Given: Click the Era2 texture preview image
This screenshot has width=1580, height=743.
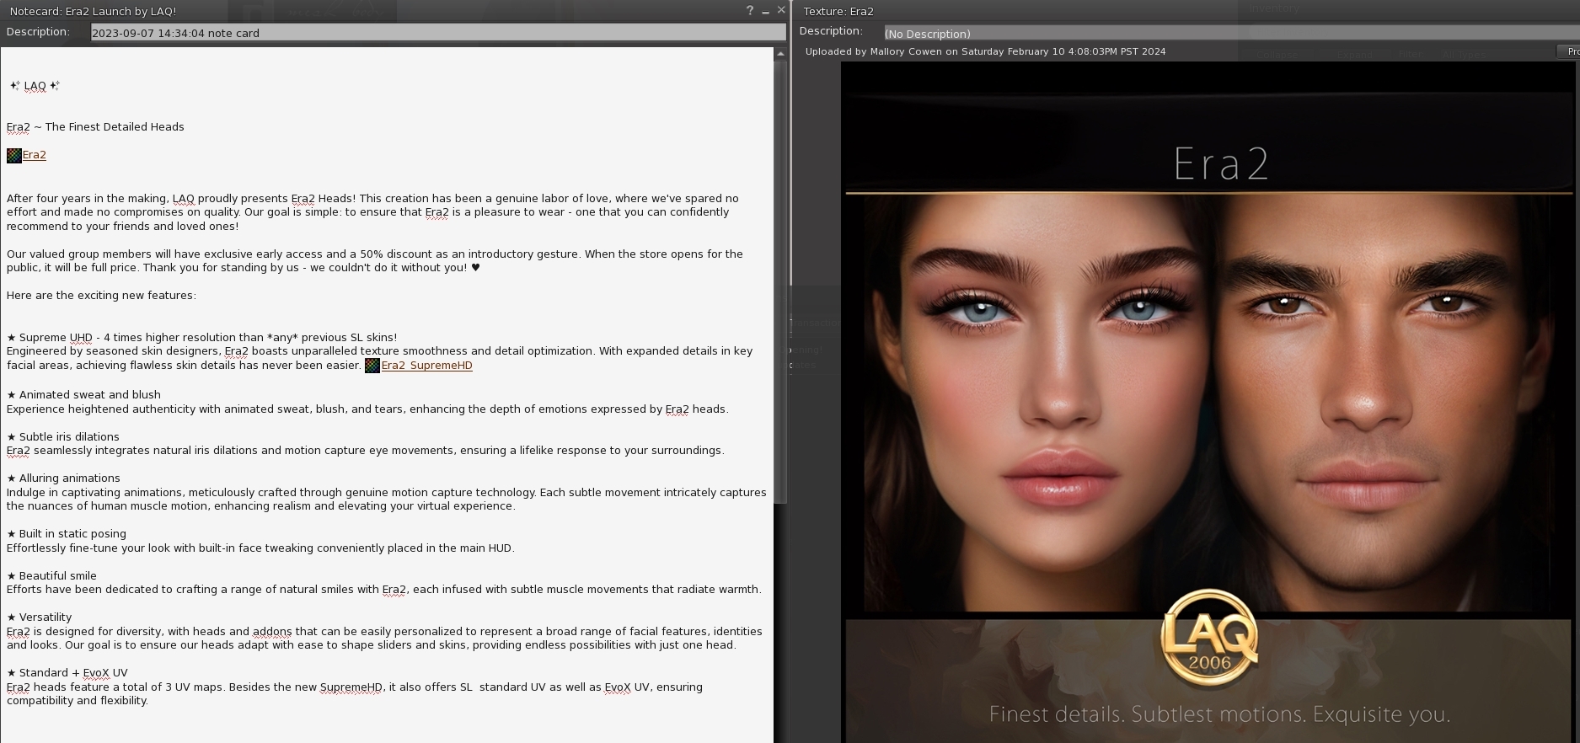Looking at the screenshot, I should 1209,403.
